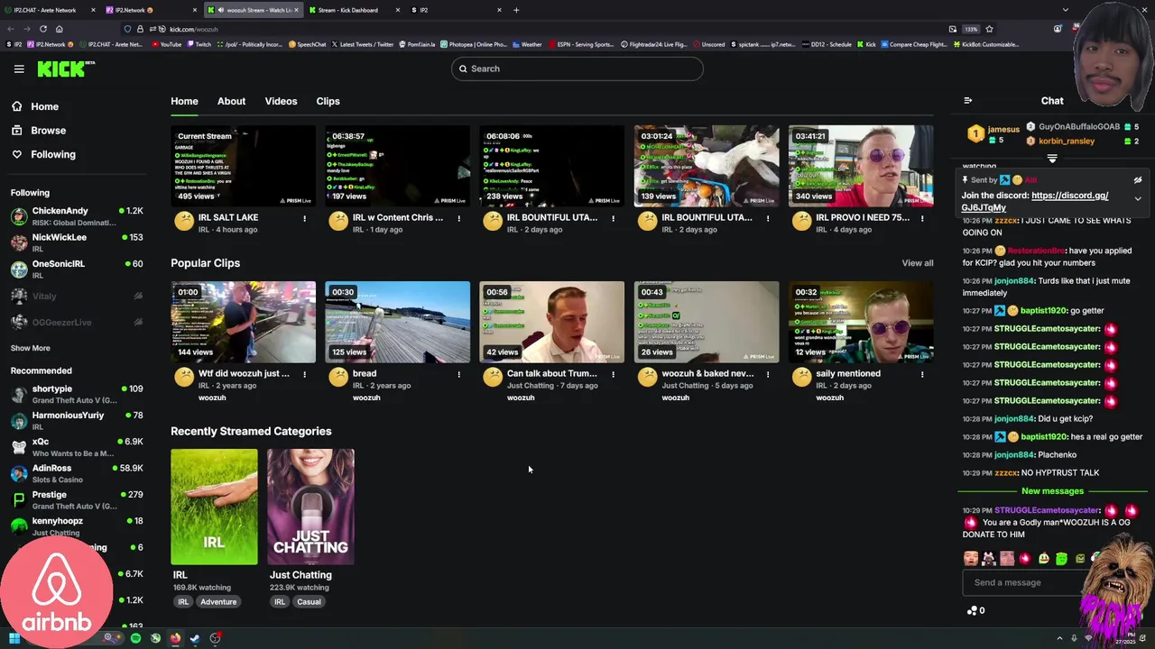The image size is (1155, 649).
Task: Open Spotify from the taskbar
Action: [135, 638]
